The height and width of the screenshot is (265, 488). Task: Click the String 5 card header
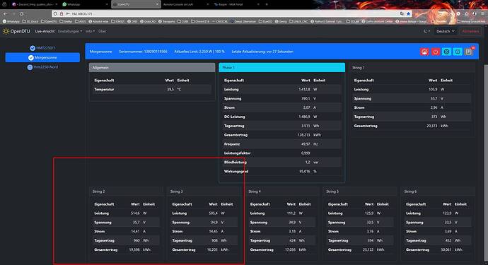coord(360,192)
